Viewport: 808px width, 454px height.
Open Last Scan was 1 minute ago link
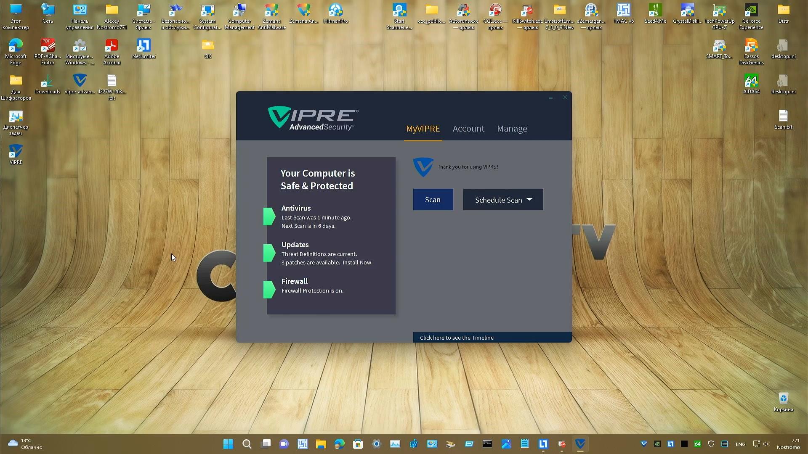[316, 218]
